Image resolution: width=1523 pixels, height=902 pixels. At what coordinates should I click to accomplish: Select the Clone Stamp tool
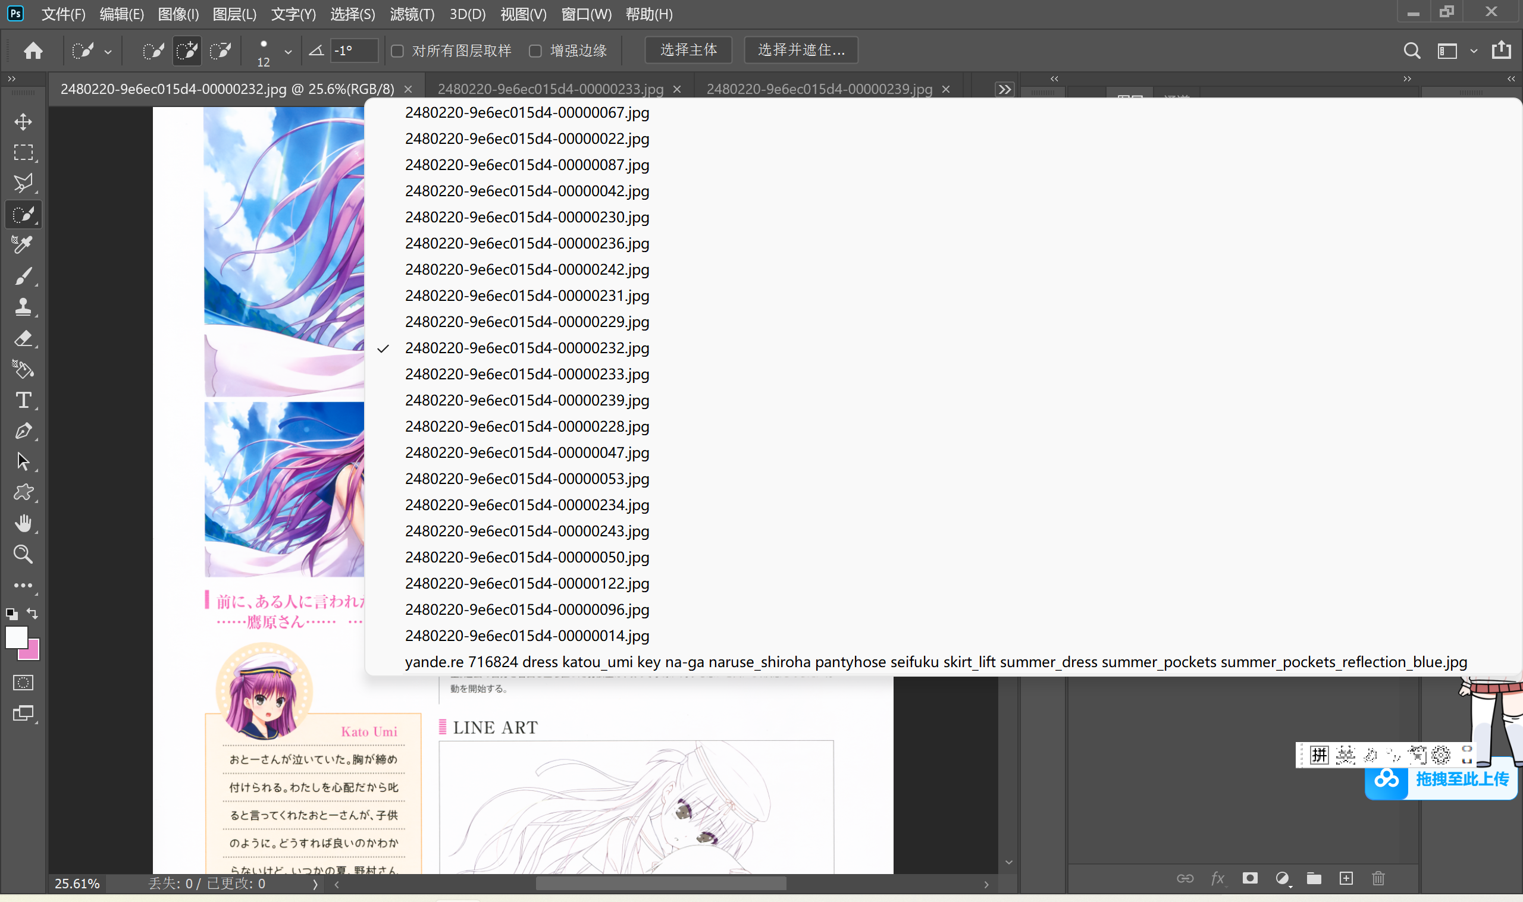click(x=23, y=307)
